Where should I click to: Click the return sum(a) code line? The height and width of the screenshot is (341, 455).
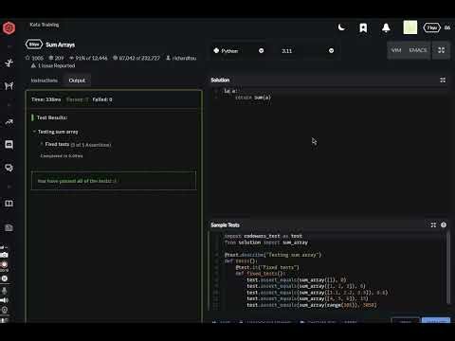pyautogui.click(x=253, y=98)
